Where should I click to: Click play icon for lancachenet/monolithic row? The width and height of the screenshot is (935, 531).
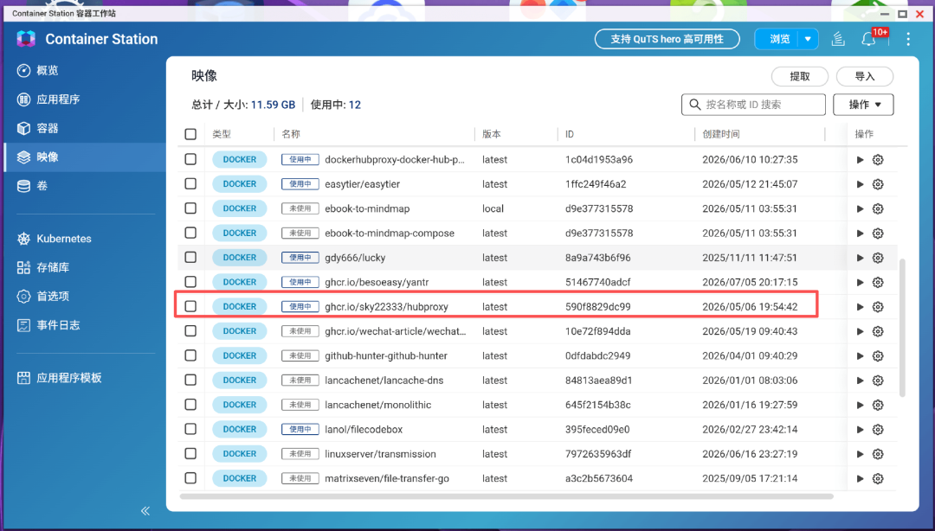[860, 405]
